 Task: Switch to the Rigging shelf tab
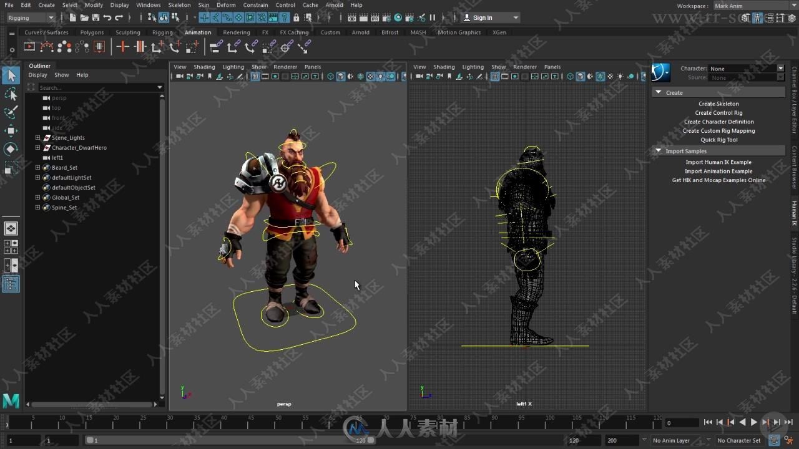click(x=162, y=32)
